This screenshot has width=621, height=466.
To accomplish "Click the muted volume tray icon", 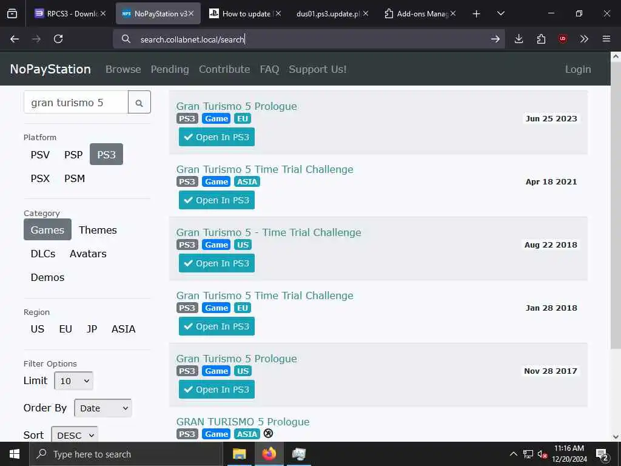I will [x=542, y=454].
